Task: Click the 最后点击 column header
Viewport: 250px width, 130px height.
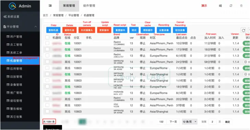Action: (x=182, y=38)
